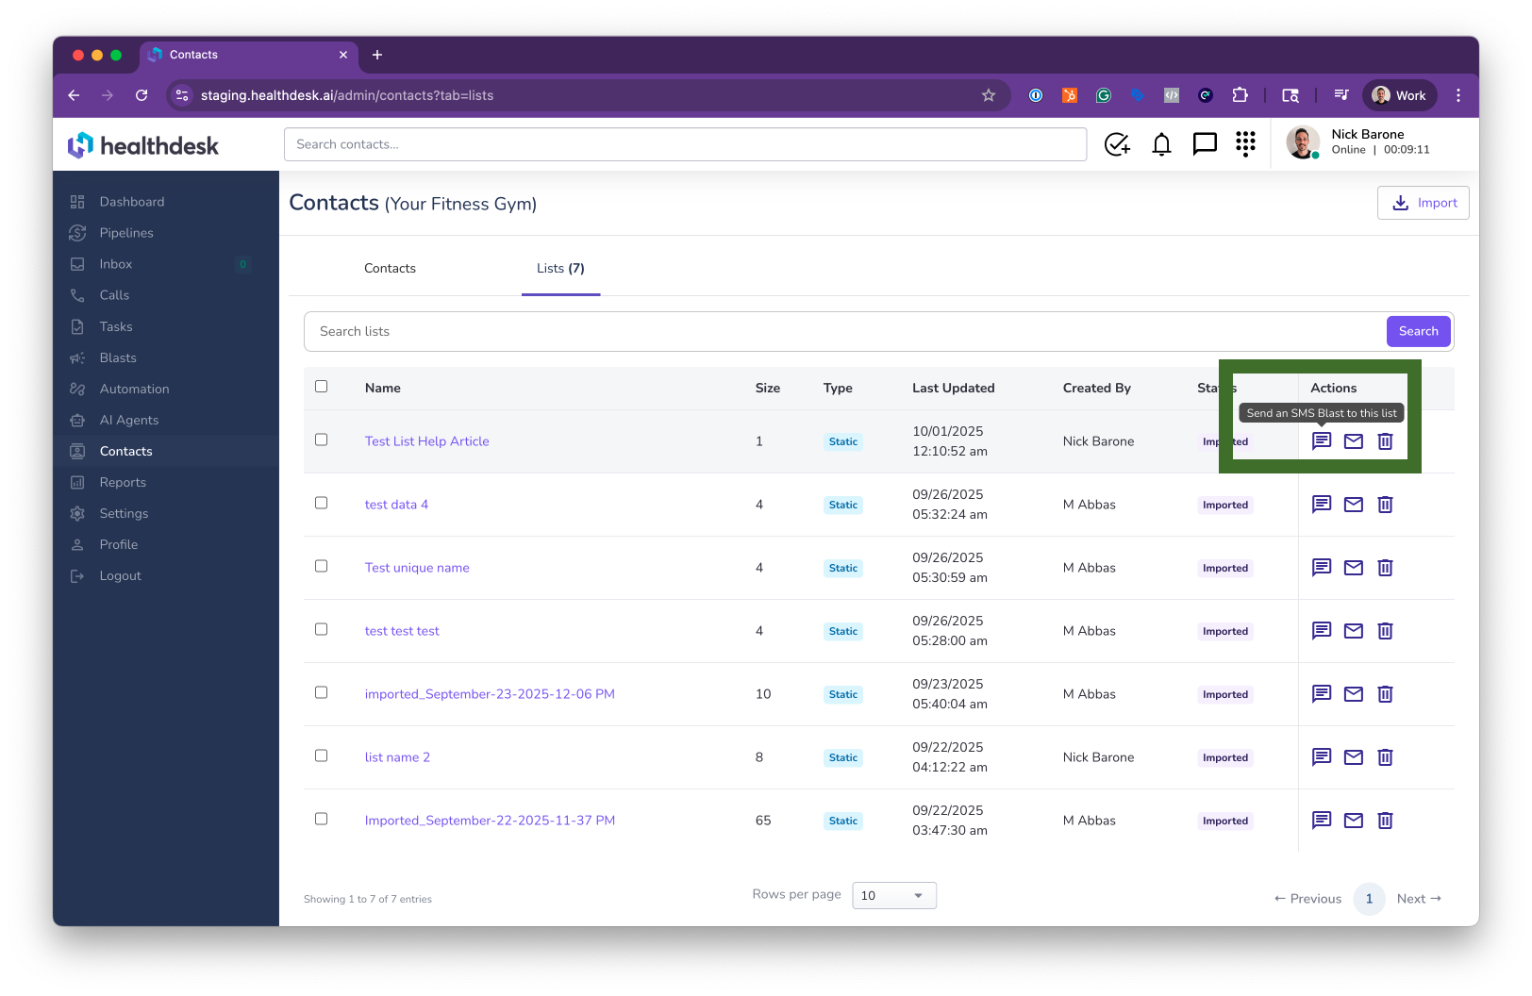This screenshot has width=1532, height=996.
Task: Open Chrome three-dot menu
Action: tap(1458, 95)
